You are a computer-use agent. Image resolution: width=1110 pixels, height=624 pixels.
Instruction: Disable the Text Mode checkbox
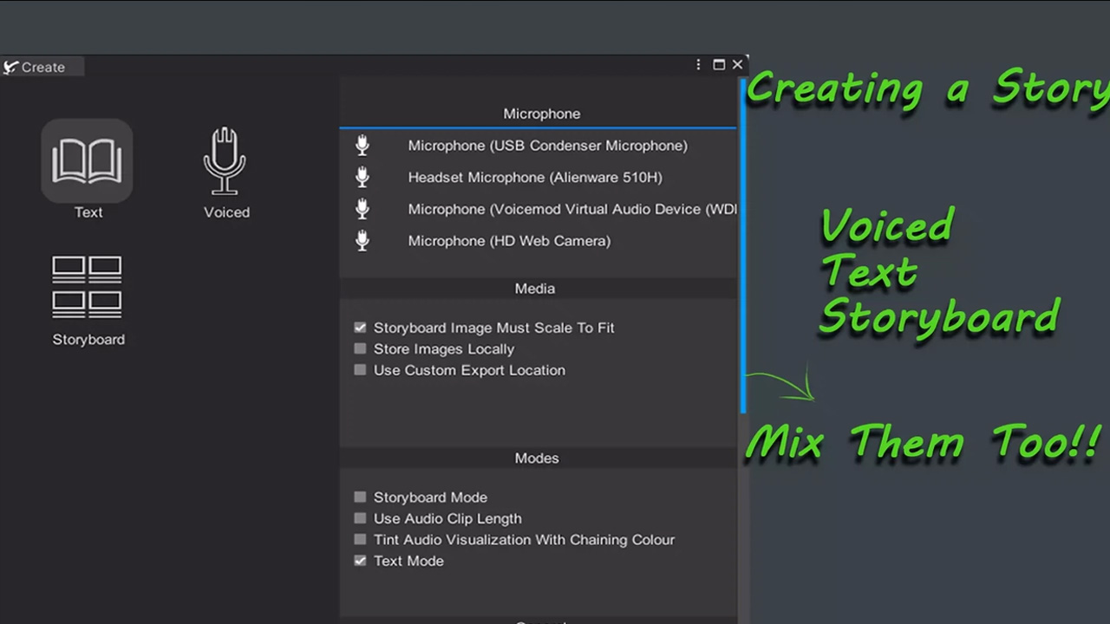pos(360,561)
